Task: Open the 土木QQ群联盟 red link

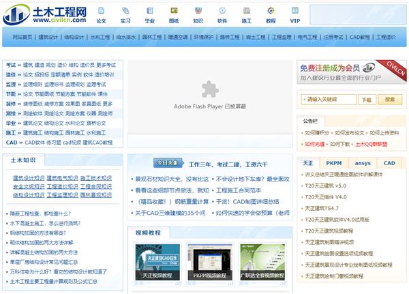Action: [x=372, y=144]
